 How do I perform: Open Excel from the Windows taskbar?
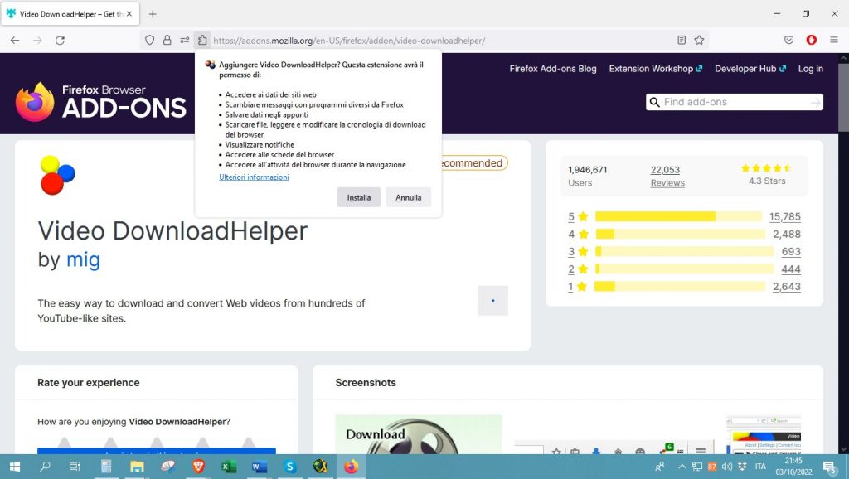click(x=229, y=467)
